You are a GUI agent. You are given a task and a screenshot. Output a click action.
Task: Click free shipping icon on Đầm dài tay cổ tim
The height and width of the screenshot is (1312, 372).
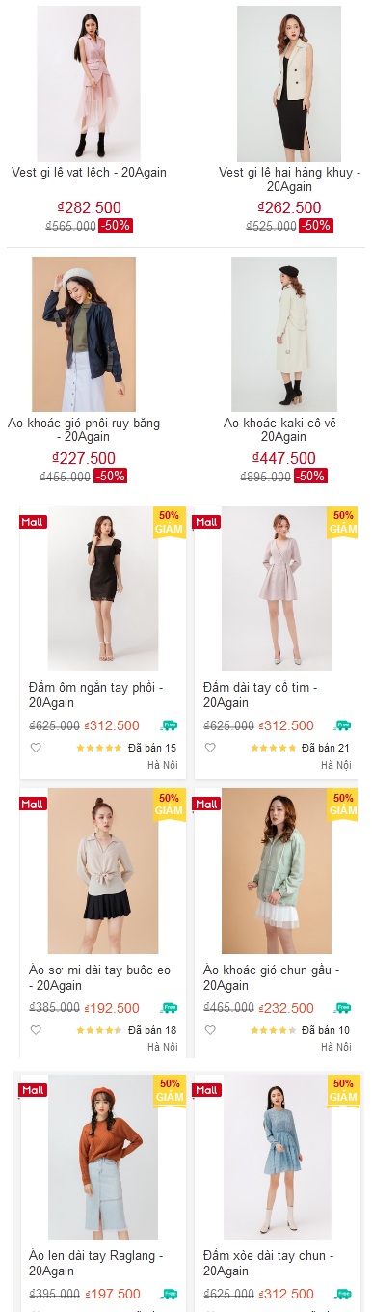(x=342, y=725)
